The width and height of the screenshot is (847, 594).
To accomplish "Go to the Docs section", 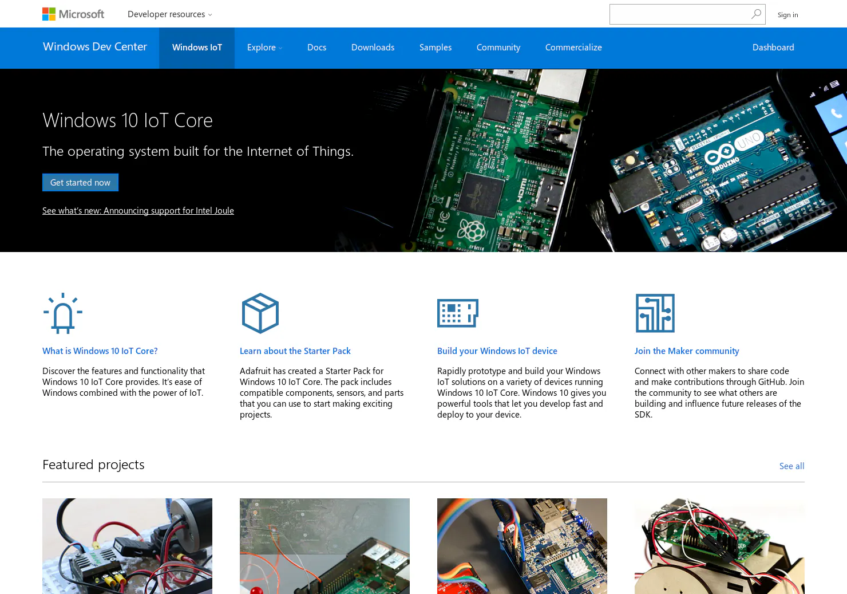I will [x=316, y=48].
